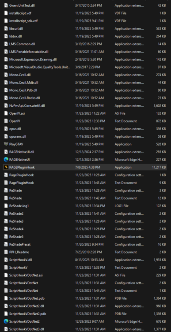Click the Mono.Cecil.Rocks.dll file name
This screenshot has width=171, height=332.
point(24,98)
